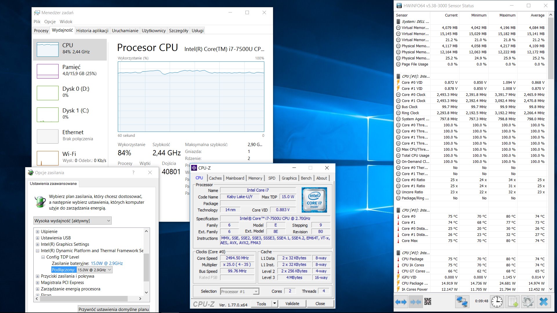The height and width of the screenshot is (313, 557).
Task: Click the System DELL sensor group icon
Action: click(x=398, y=21)
